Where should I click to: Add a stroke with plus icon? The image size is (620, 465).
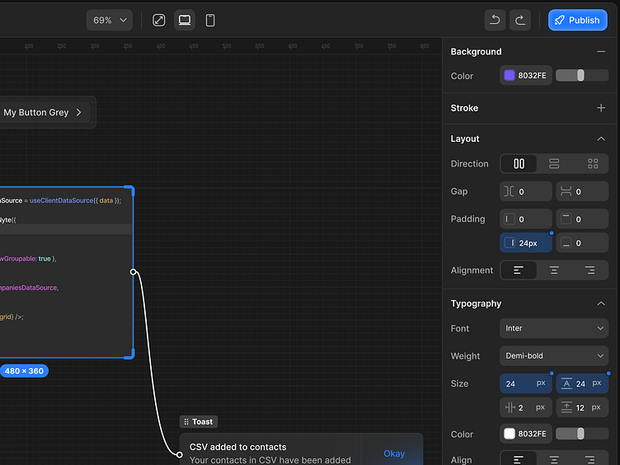point(600,108)
